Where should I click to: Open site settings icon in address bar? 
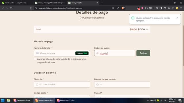[36, 8]
